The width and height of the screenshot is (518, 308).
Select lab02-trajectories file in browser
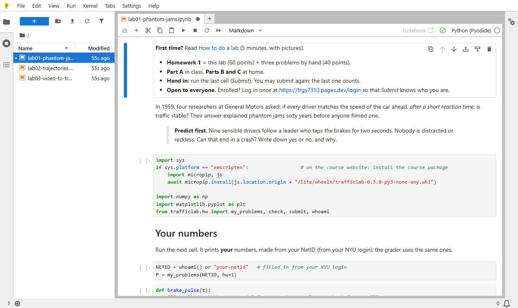coord(64,68)
